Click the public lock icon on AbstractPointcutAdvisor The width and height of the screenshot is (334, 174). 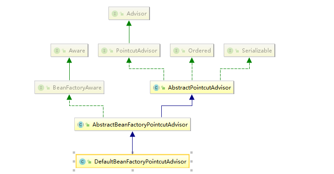163,88
